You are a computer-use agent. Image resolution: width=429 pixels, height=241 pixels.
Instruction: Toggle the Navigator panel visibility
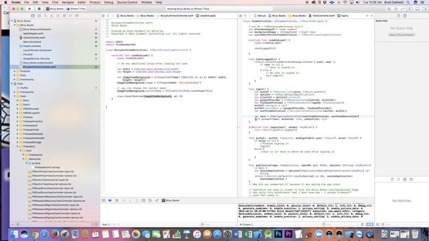tap(411, 9)
